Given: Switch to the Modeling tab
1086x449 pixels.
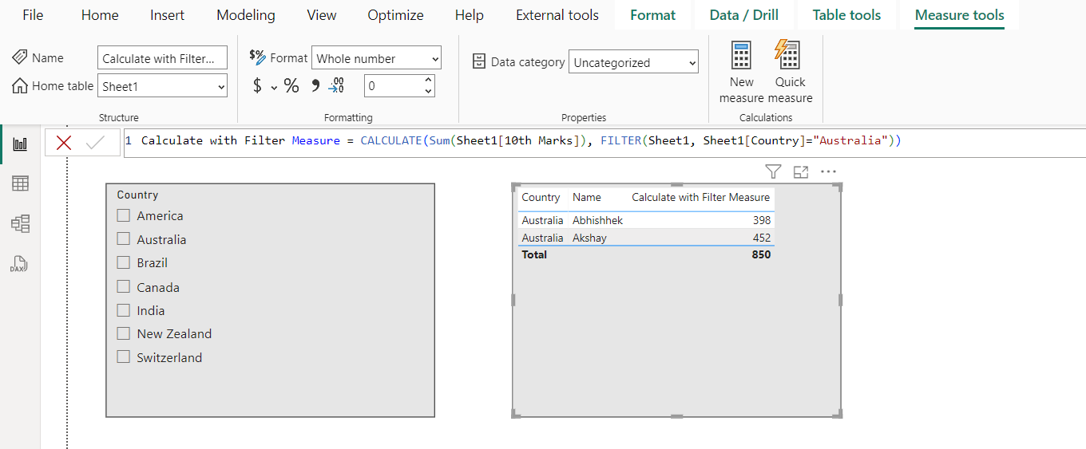Looking at the screenshot, I should pos(245,15).
